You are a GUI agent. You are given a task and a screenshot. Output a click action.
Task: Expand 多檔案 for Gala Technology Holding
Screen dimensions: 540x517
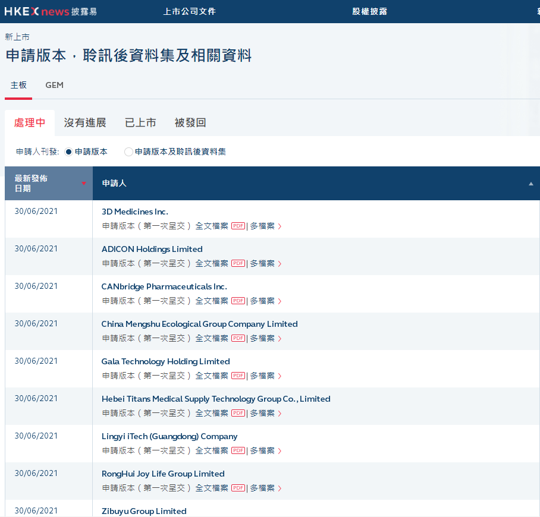[265, 376]
